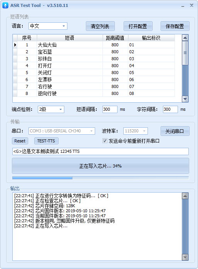Viewport: 198px width, 269px height.
Task: Minimize the ASR Test Tool window
Action: [x=183, y=6]
